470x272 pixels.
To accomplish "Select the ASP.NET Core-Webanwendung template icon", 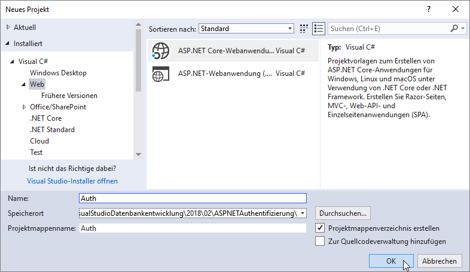I will click(161, 51).
